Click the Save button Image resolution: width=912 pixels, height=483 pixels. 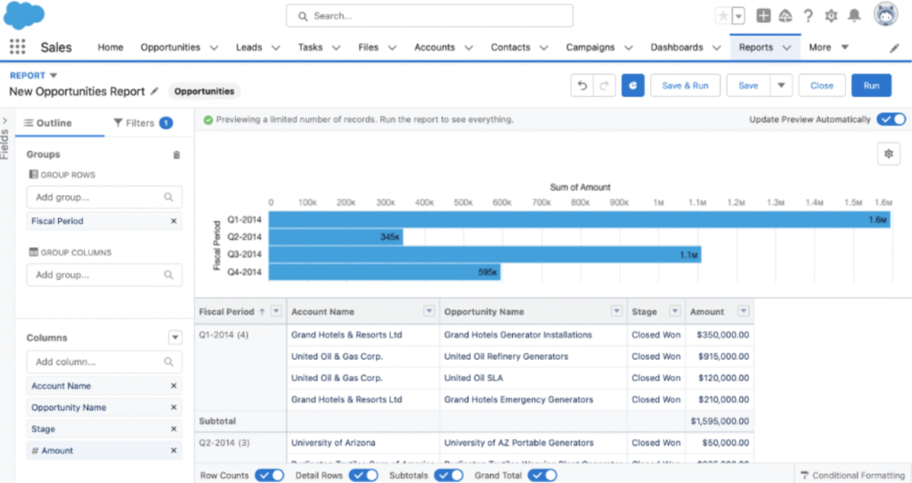pyautogui.click(x=748, y=86)
